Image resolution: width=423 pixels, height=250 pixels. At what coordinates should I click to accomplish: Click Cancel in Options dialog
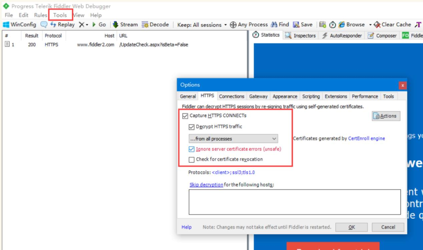(388, 227)
